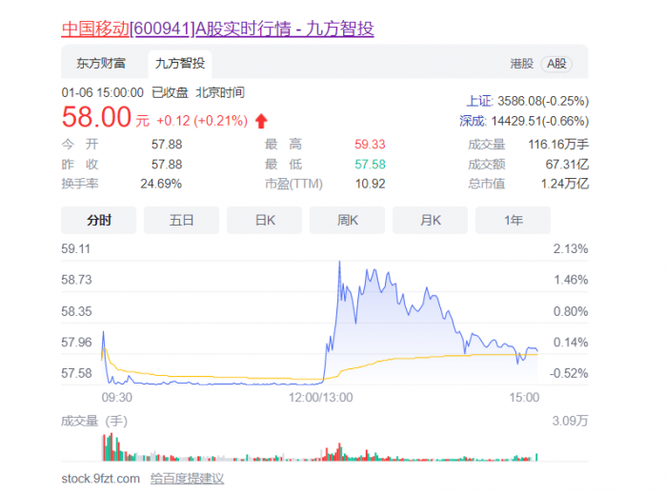Click the 09:30 time axis label
The height and width of the screenshot is (492, 667).
(x=117, y=397)
